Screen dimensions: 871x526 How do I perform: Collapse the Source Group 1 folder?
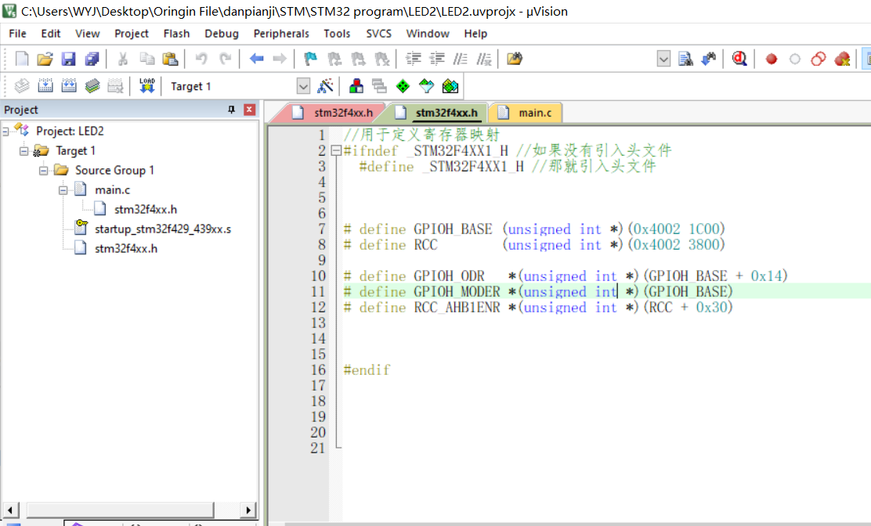(43, 170)
